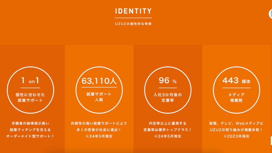This screenshot has height=153, width=272.
Task: Click the 1 on 1 circle
Action: (30, 90)
